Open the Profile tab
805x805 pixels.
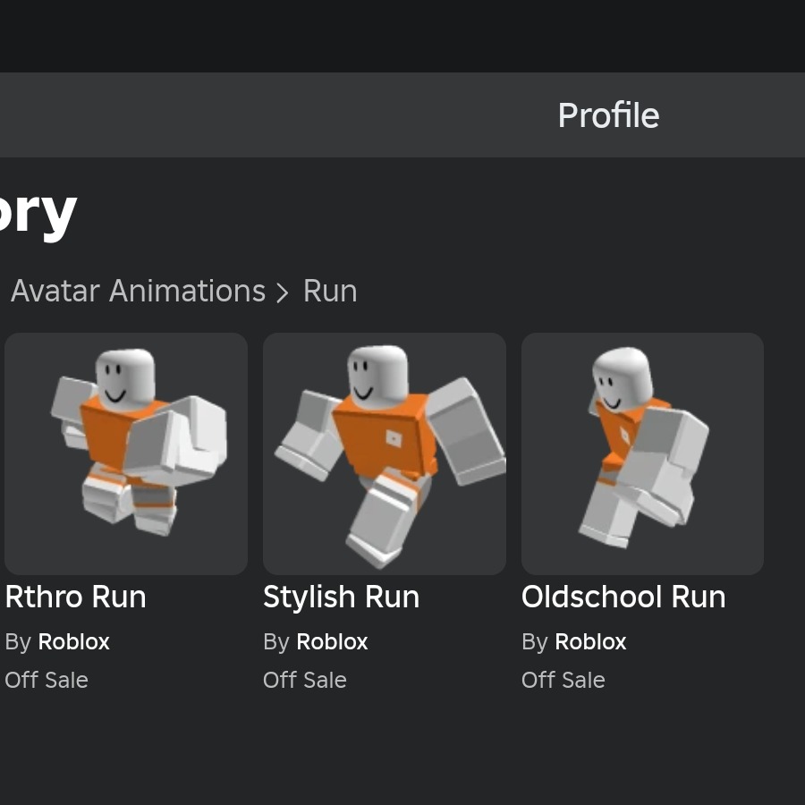[x=608, y=115]
